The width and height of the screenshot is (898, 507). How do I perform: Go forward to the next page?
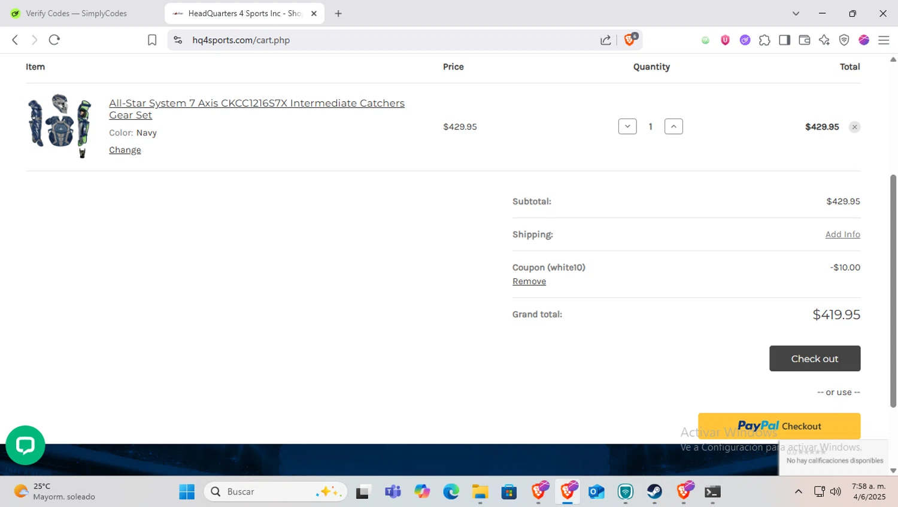pos(34,40)
